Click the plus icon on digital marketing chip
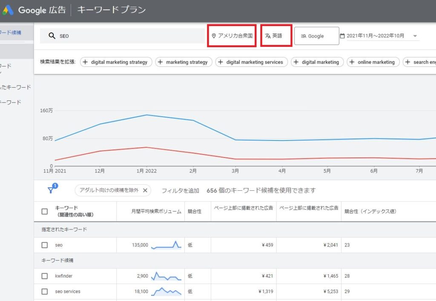The width and height of the screenshot is (436, 301). tap(296, 62)
